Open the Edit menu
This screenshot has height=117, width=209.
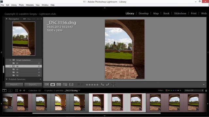coord(8,5)
